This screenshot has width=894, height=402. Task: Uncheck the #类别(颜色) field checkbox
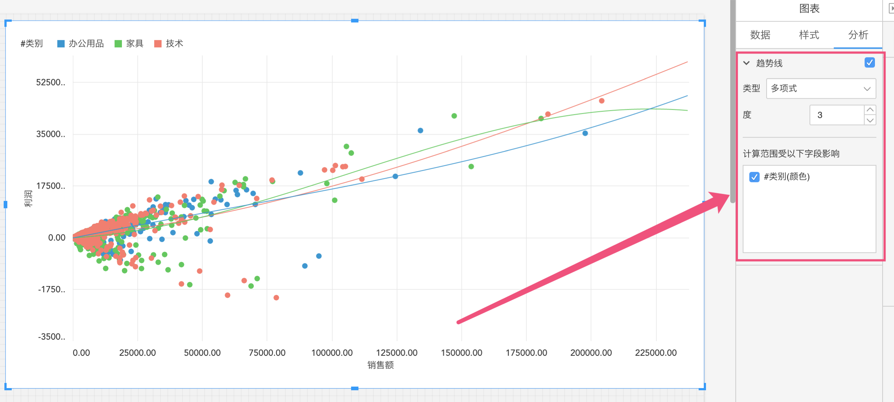click(754, 177)
